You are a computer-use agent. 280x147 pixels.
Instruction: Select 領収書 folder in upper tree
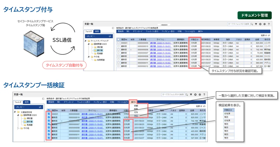(x=98, y=47)
